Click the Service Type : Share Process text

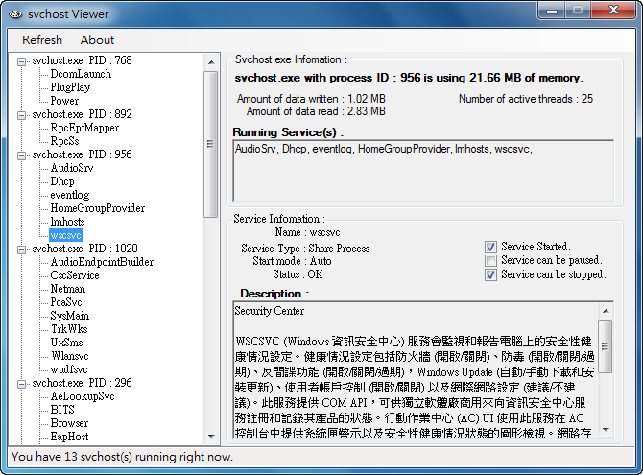[305, 249]
